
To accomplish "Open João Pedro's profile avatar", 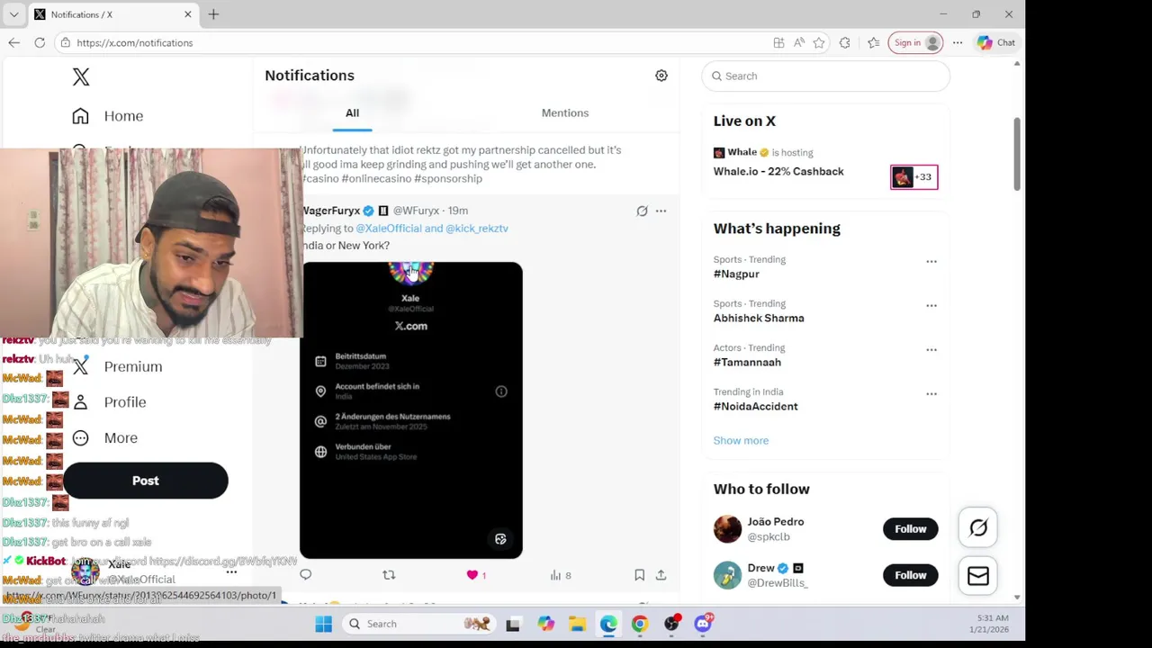I will [x=727, y=529].
